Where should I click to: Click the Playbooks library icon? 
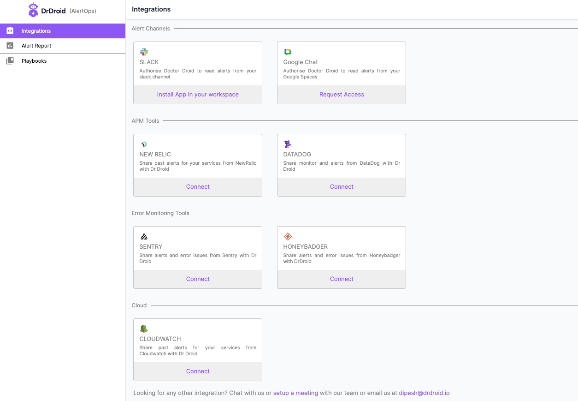(x=10, y=61)
